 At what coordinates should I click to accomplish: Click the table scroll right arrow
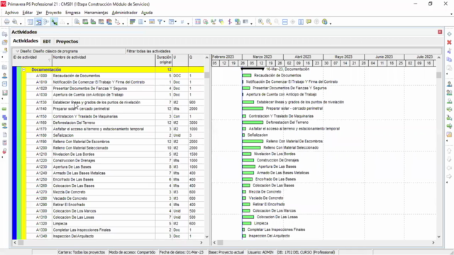coord(201,242)
